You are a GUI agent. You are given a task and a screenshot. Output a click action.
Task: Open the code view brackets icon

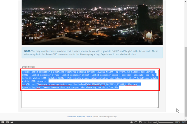[x=144, y=122]
